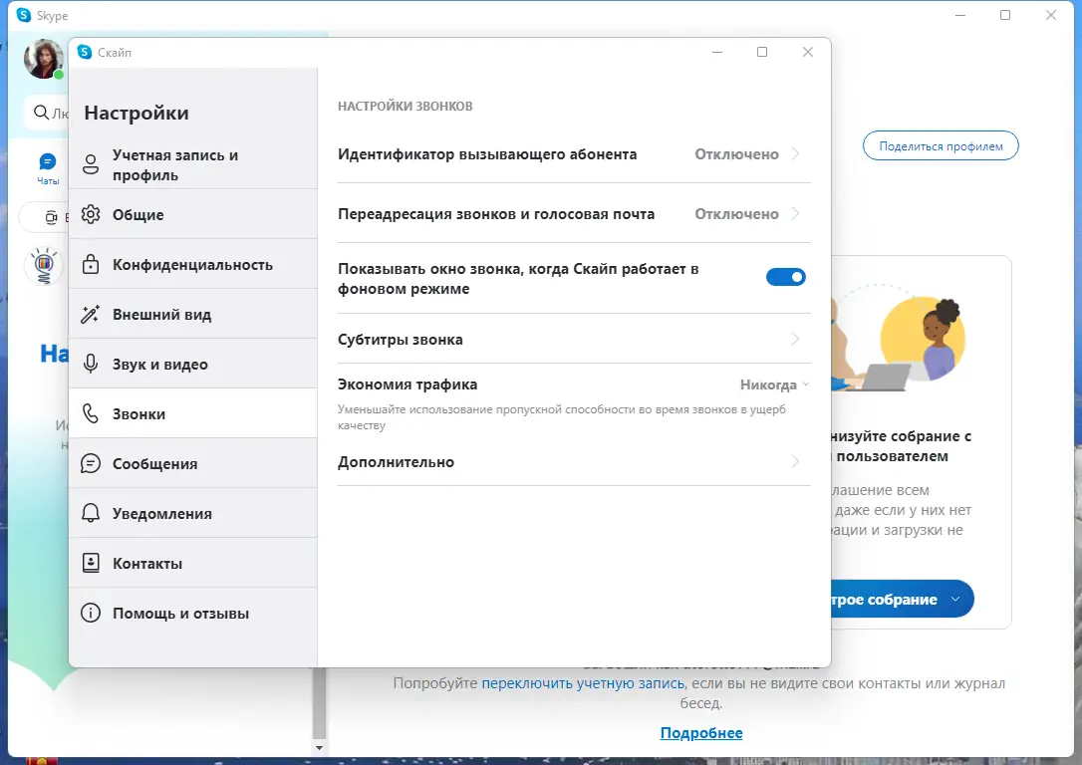Select the Общие settings section
This screenshot has width=1082, height=765.
click(x=193, y=214)
